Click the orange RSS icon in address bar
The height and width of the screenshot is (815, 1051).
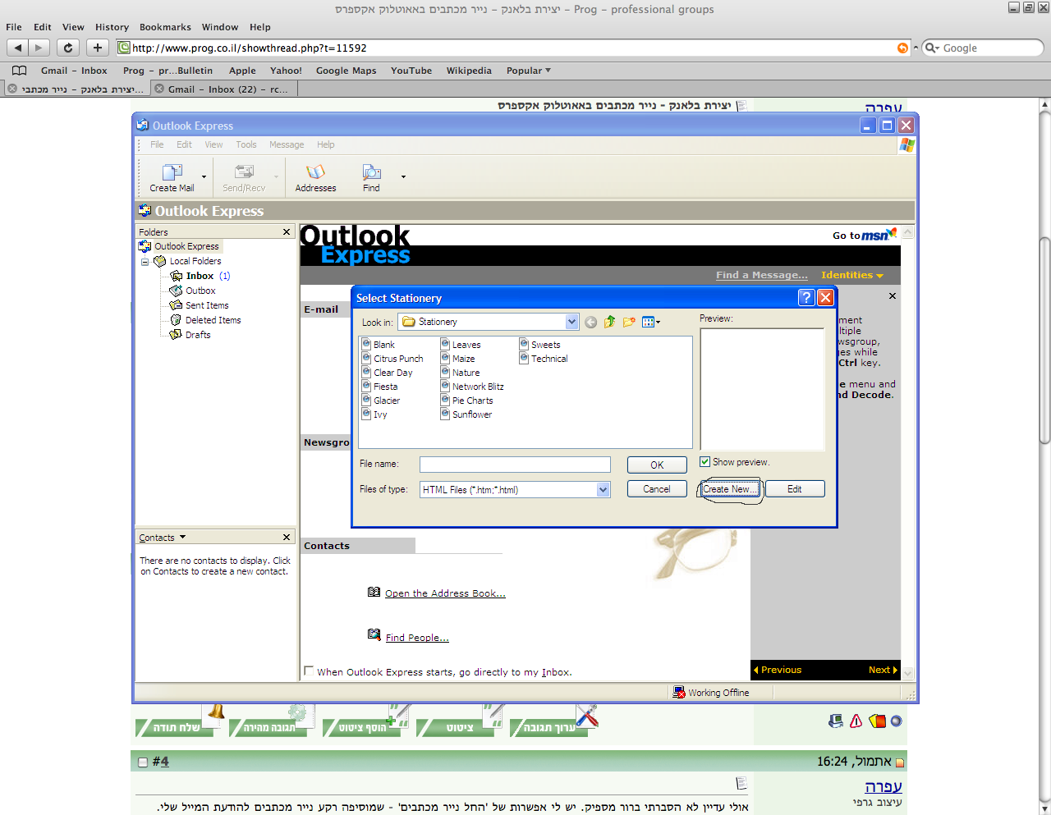click(903, 48)
